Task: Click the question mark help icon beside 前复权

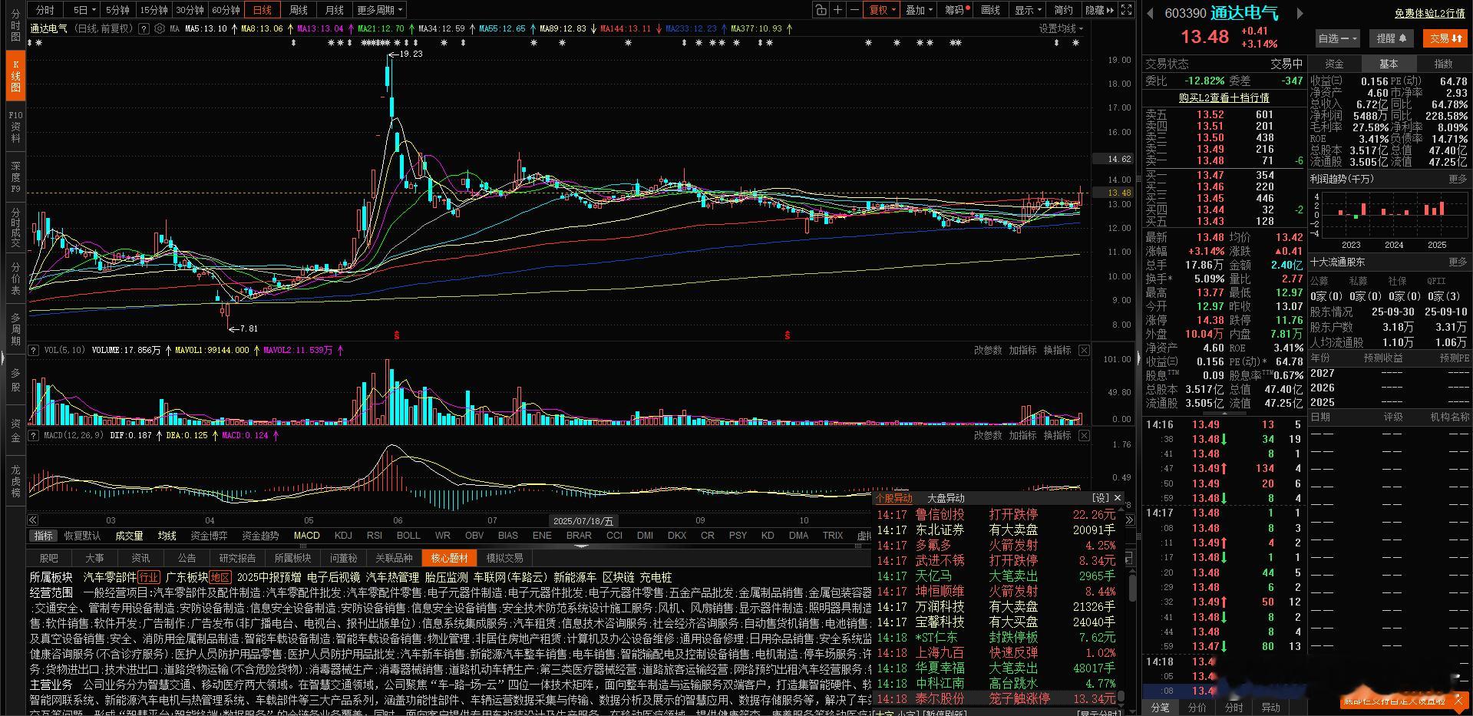Action: 144,28
